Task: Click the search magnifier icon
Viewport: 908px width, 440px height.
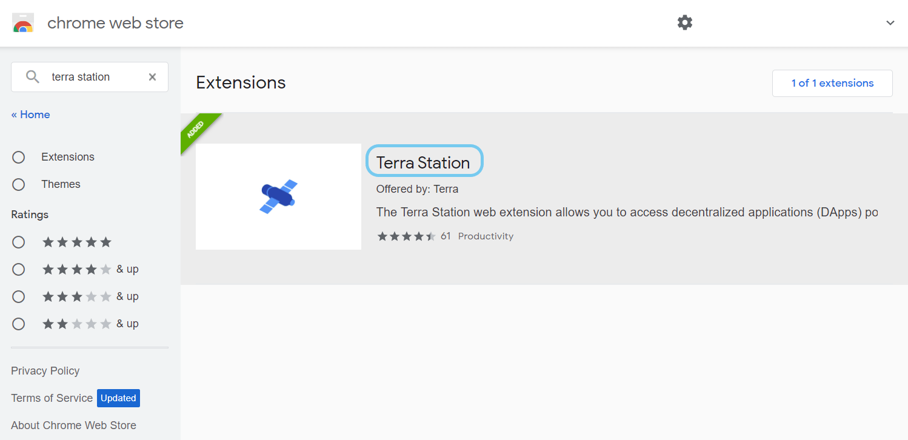Action: pyautogui.click(x=32, y=77)
